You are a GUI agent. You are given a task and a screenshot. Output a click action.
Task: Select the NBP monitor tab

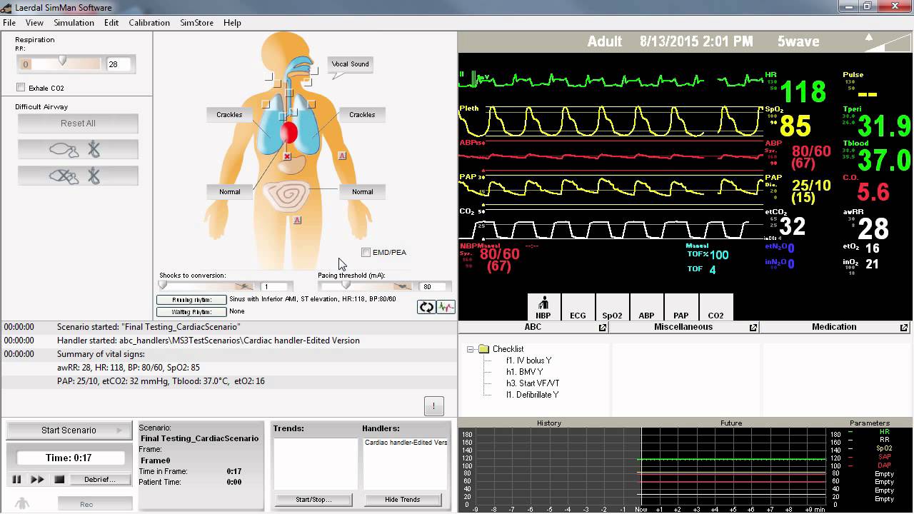coord(543,307)
